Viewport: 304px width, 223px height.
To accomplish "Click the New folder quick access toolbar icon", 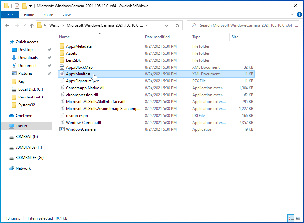I will pos(24,6).
